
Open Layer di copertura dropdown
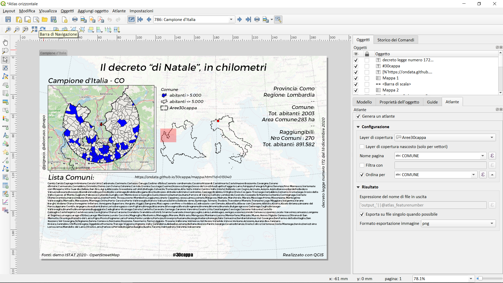tap(445, 138)
